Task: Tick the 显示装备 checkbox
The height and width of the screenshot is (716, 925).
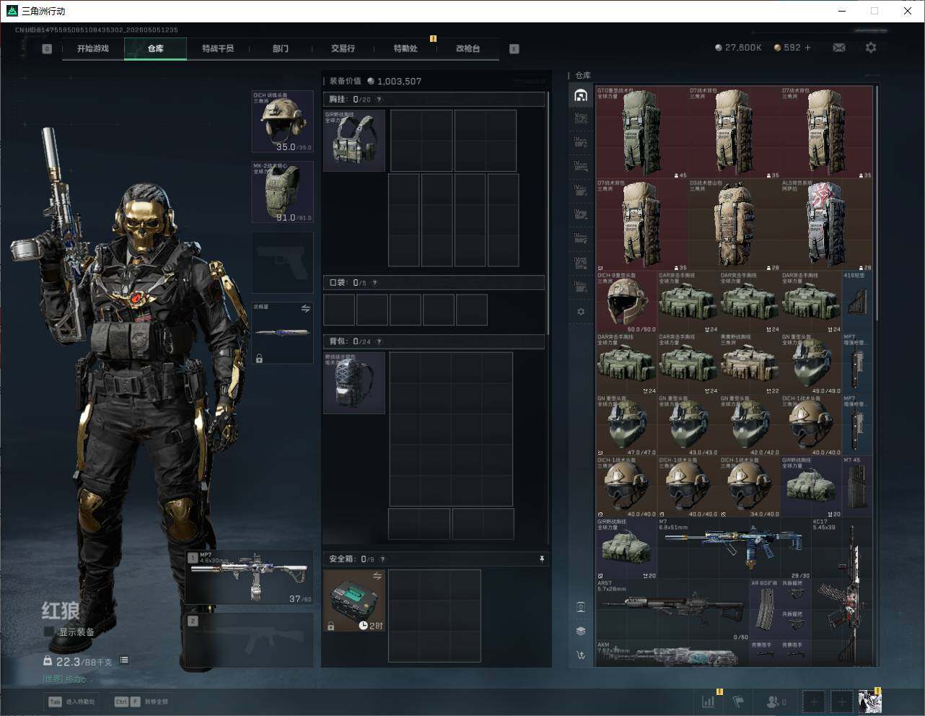Action: click(49, 632)
